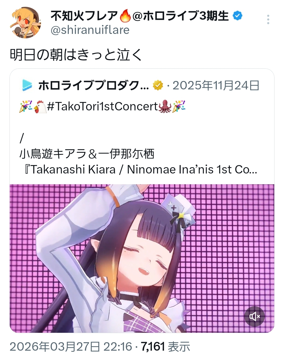Open the #TakoTori1stConcert hashtag

(x=103, y=106)
